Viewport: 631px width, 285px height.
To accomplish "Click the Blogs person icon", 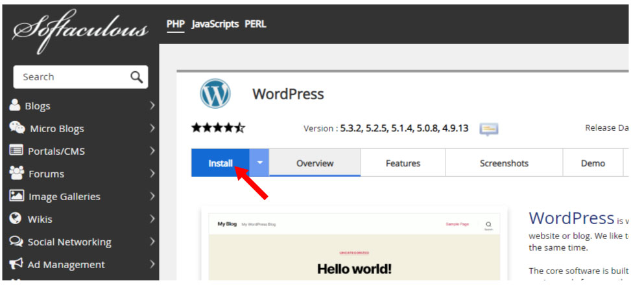I will pos(15,105).
